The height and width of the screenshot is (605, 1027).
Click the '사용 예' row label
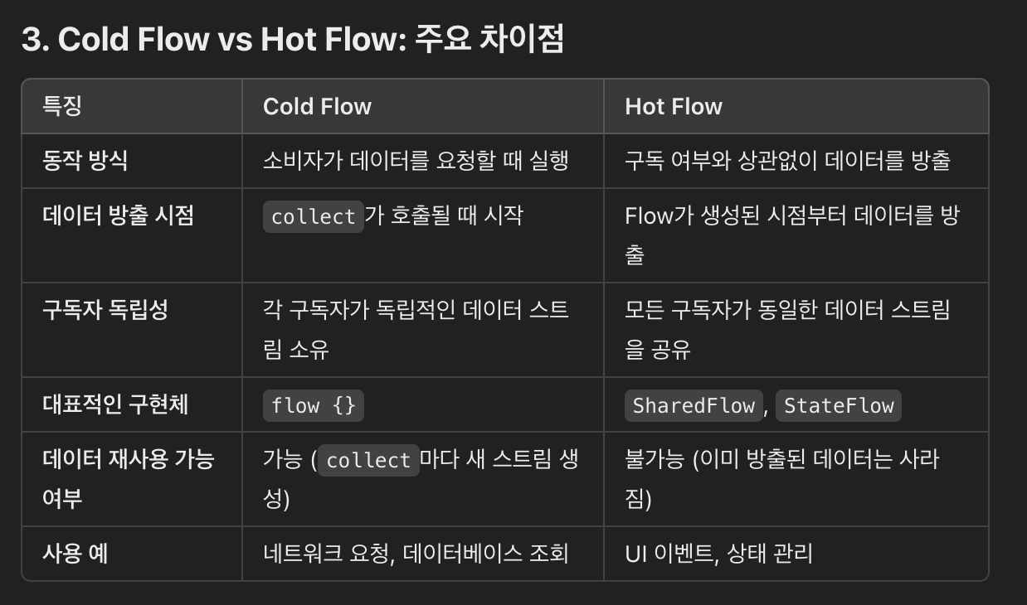pyautogui.click(x=75, y=553)
